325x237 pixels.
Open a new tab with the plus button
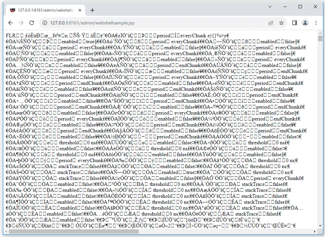tap(92, 10)
